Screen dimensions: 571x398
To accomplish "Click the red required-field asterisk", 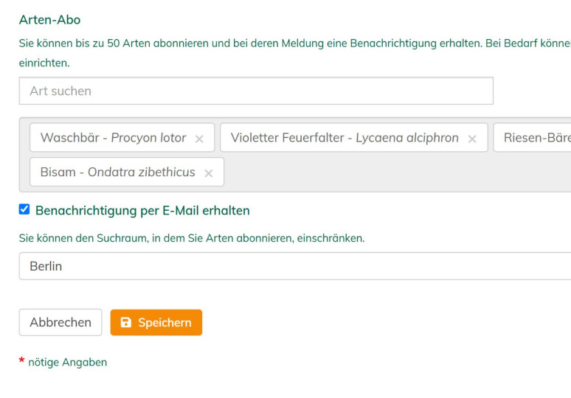I will tap(22, 362).
